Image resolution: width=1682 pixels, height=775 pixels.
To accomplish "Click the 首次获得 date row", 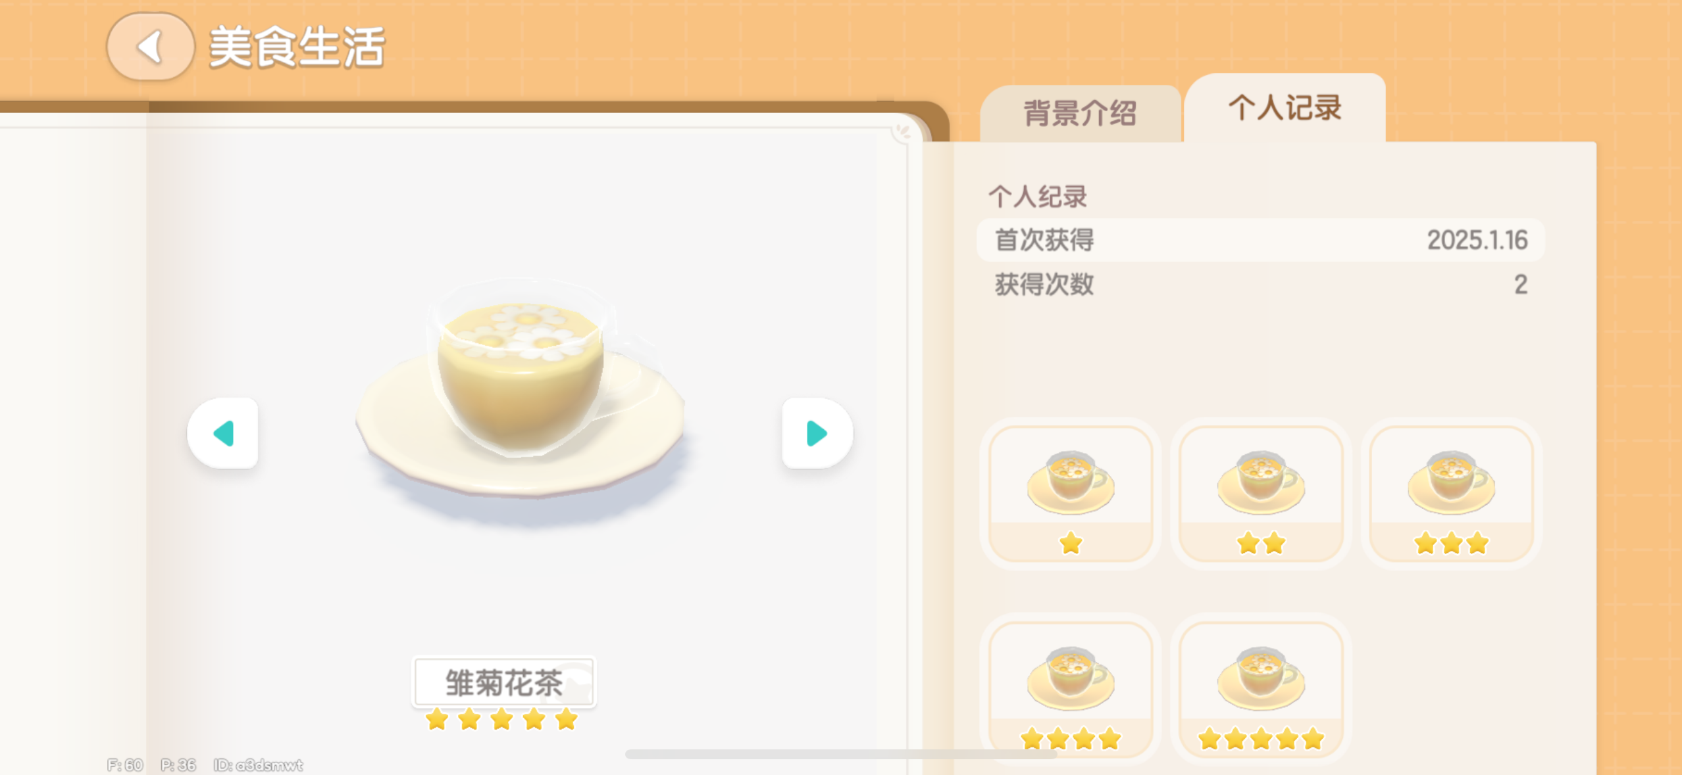I will click(x=1260, y=240).
